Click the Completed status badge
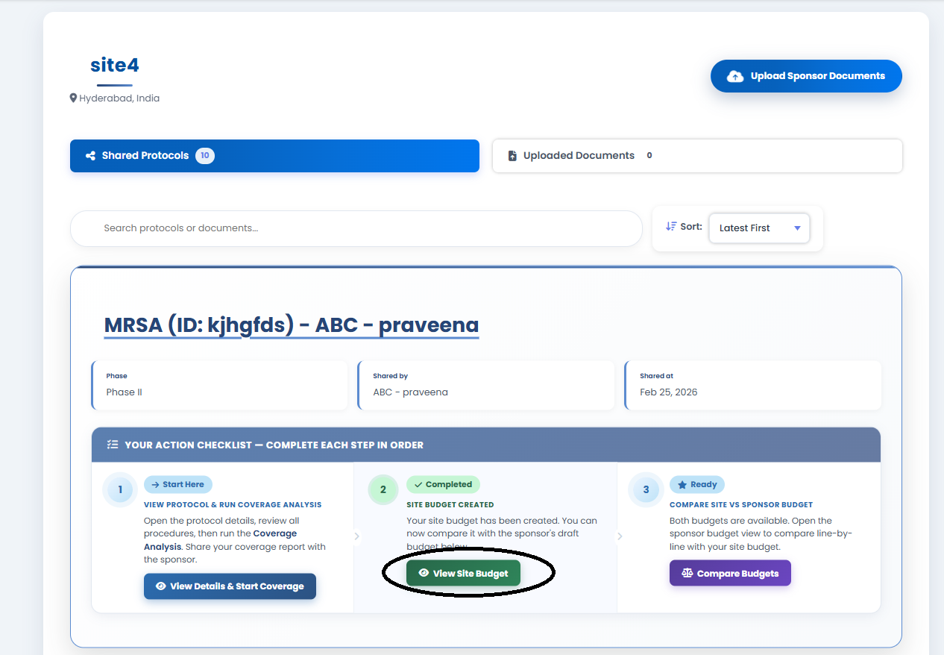The height and width of the screenshot is (655, 944). click(x=443, y=484)
